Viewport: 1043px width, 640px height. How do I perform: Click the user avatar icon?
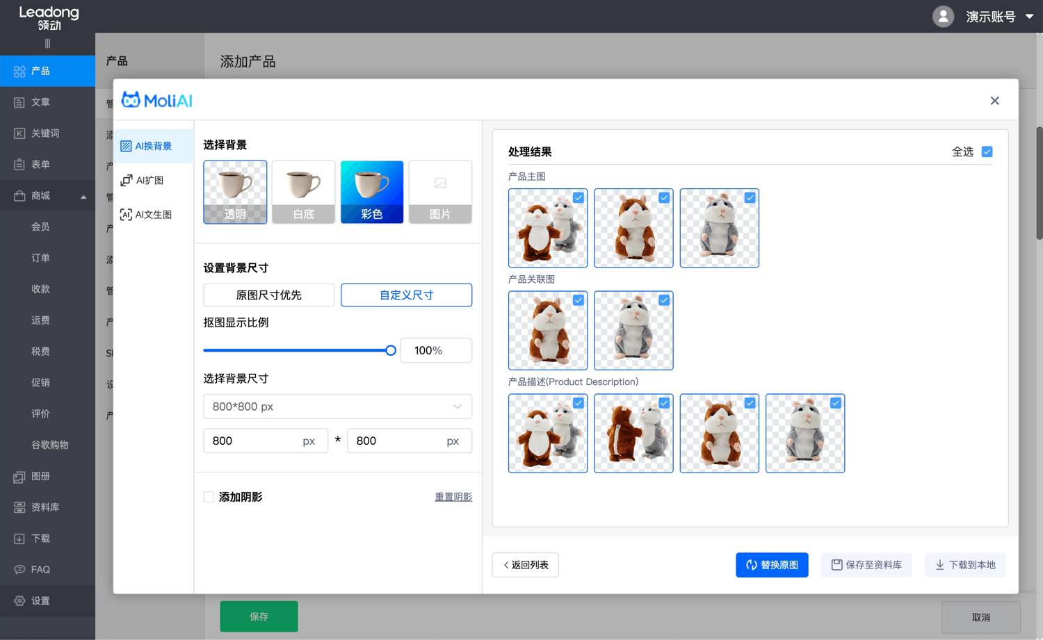pos(943,17)
